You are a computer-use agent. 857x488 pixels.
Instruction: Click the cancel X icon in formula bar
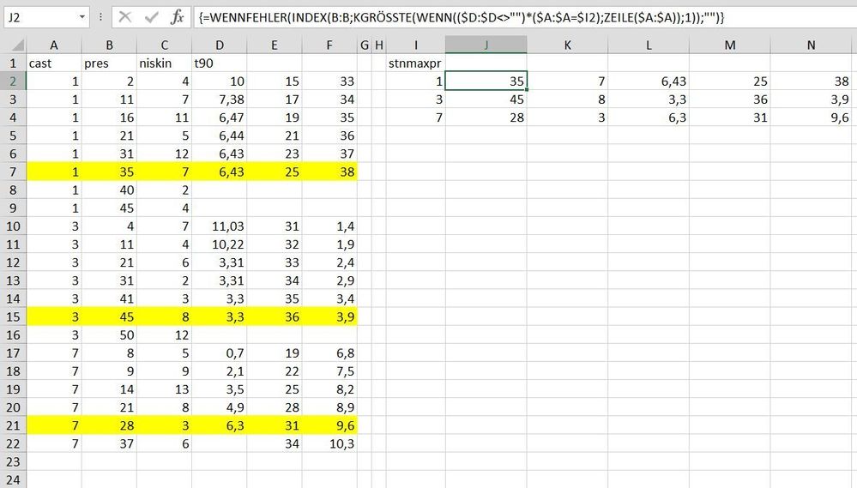(x=125, y=17)
